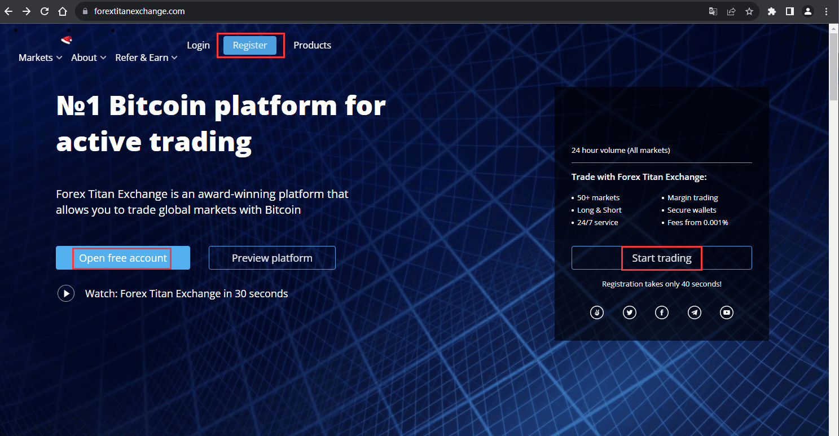This screenshot has width=839, height=436.
Task: Open the YouTube channel icon
Action: [x=727, y=312]
